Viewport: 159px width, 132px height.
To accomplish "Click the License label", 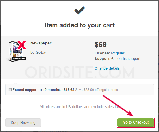I will point(102,53).
